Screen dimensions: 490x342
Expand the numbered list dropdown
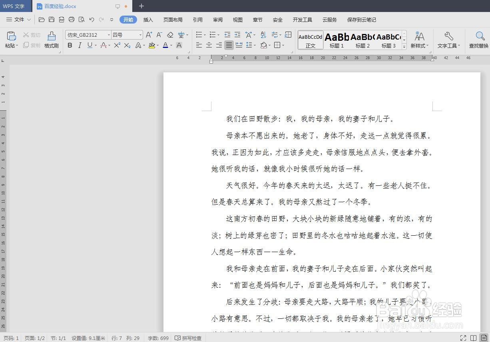tap(218, 35)
